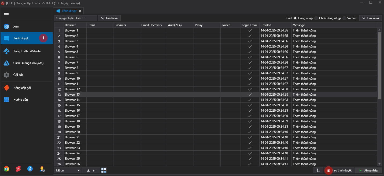
Task: Click Tìm kiếm button next to search box
Action: (x=109, y=18)
